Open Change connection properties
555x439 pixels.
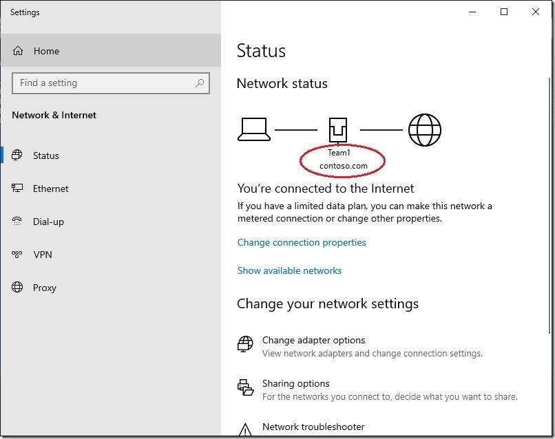point(302,242)
